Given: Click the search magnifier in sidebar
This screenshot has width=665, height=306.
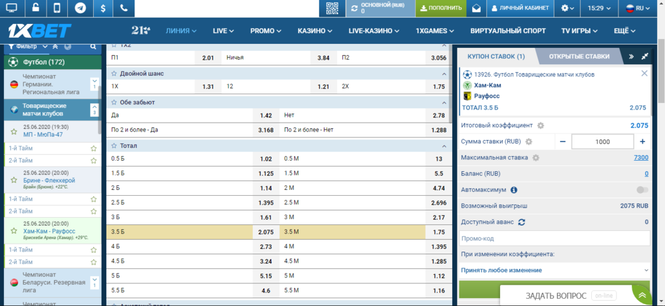Looking at the screenshot, I should tap(93, 46).
